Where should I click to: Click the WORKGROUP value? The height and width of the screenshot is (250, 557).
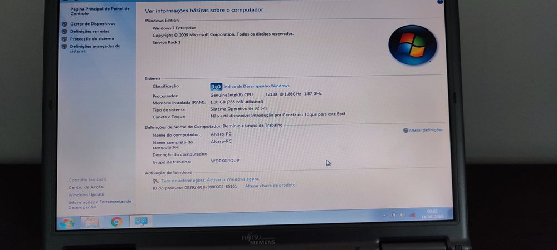(225, 161)
